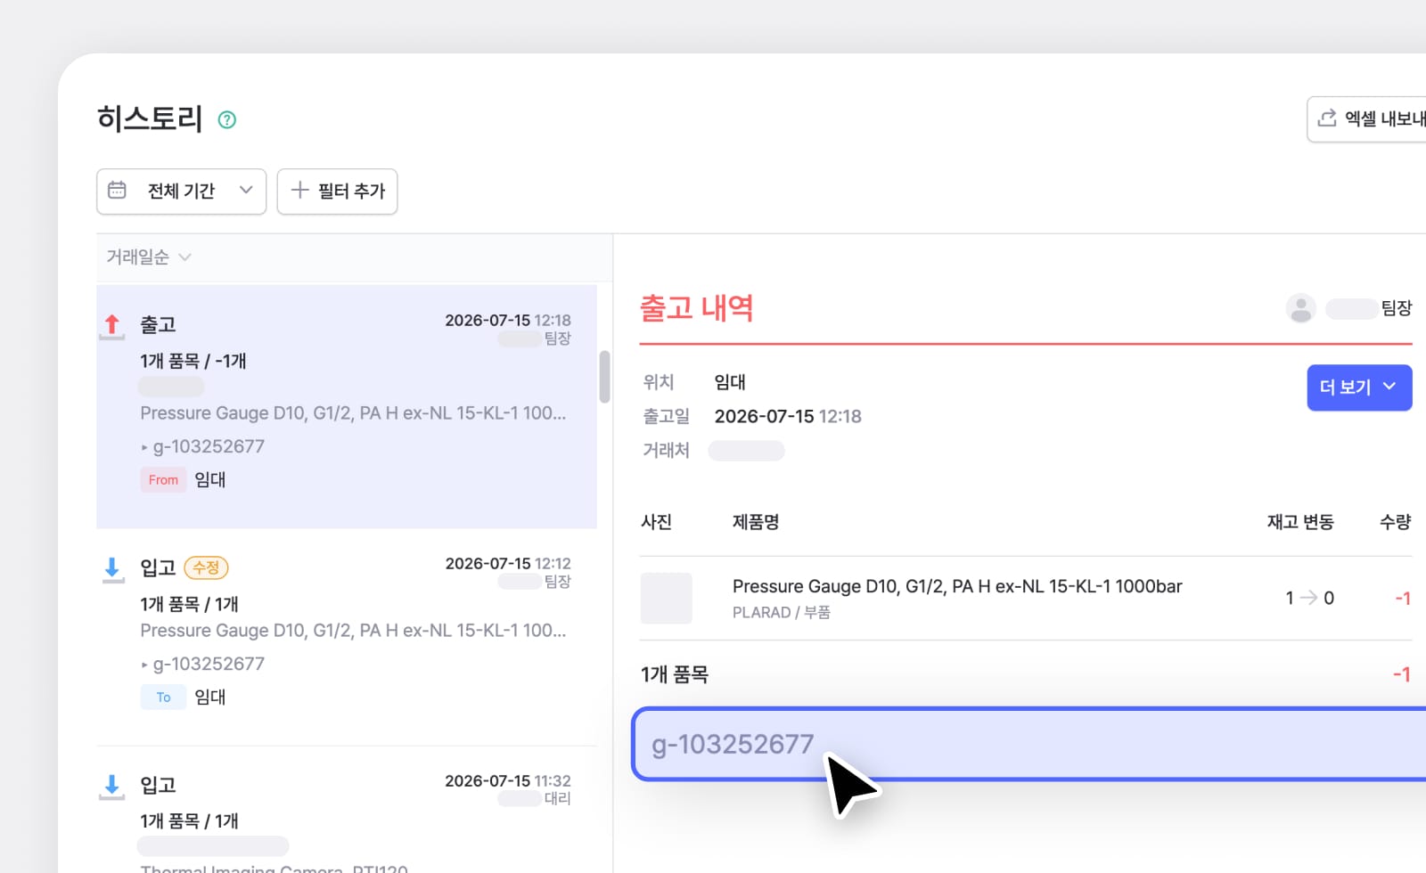Open the 더 보기 dropdown button

(x=1359, y=388)
